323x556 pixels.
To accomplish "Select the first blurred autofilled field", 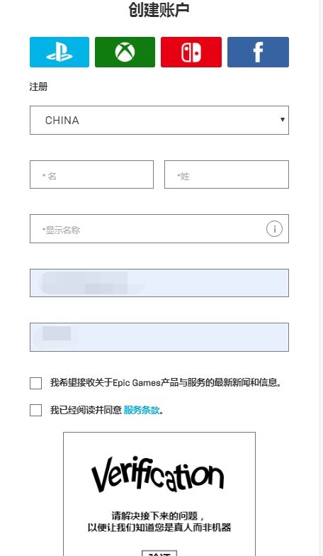I will click(x=159, y=283).
